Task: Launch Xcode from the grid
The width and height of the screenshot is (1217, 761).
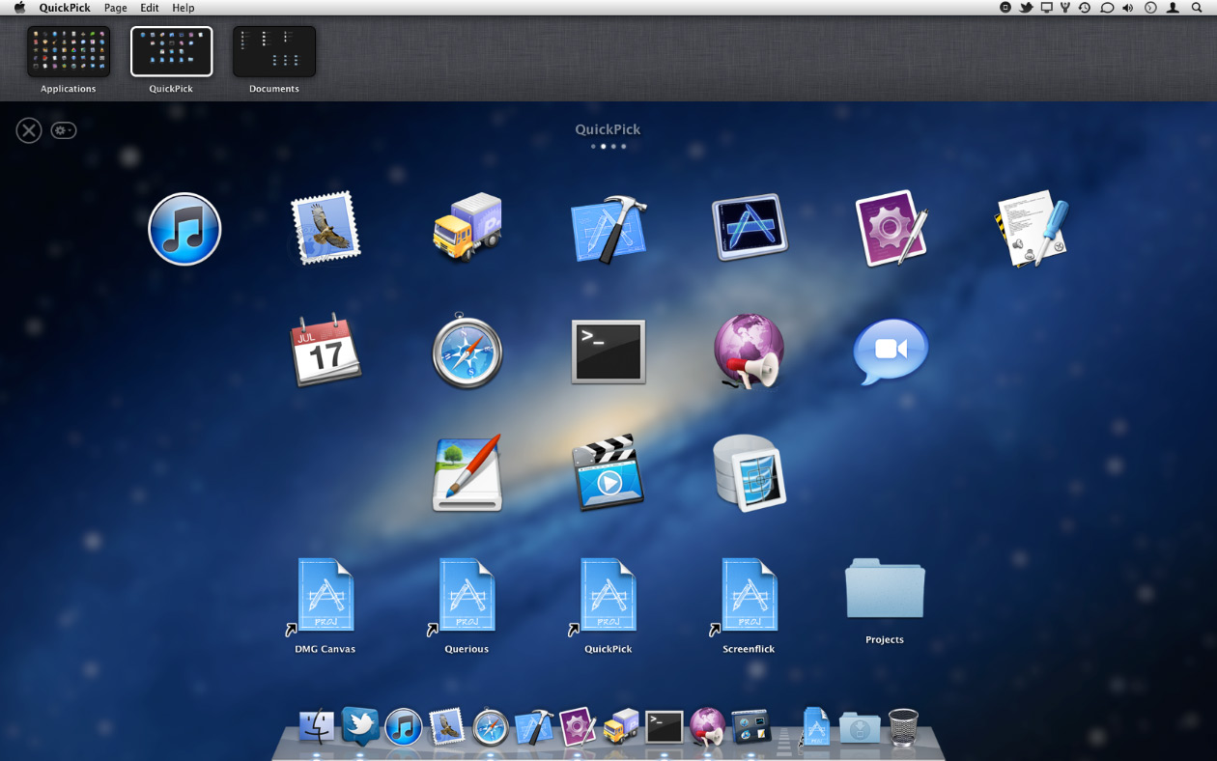Action: 608,229
